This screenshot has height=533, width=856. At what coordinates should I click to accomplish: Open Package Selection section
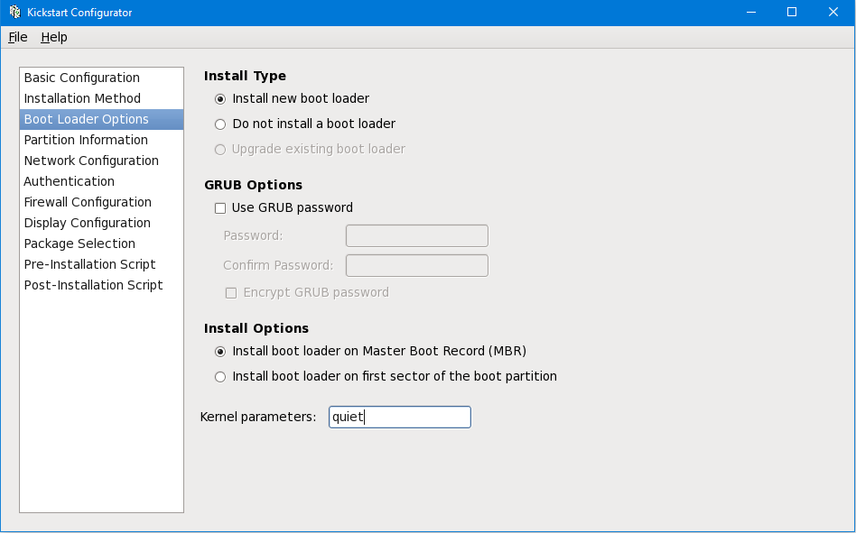tap(79, 244)
